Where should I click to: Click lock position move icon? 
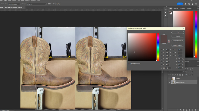178,75
